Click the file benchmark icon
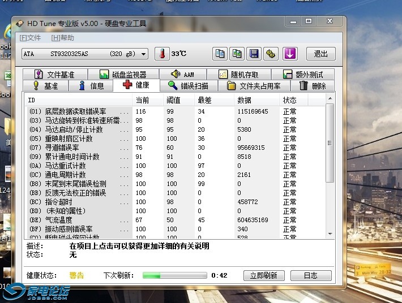Screen dimensions: 402x303 point(39,74)
